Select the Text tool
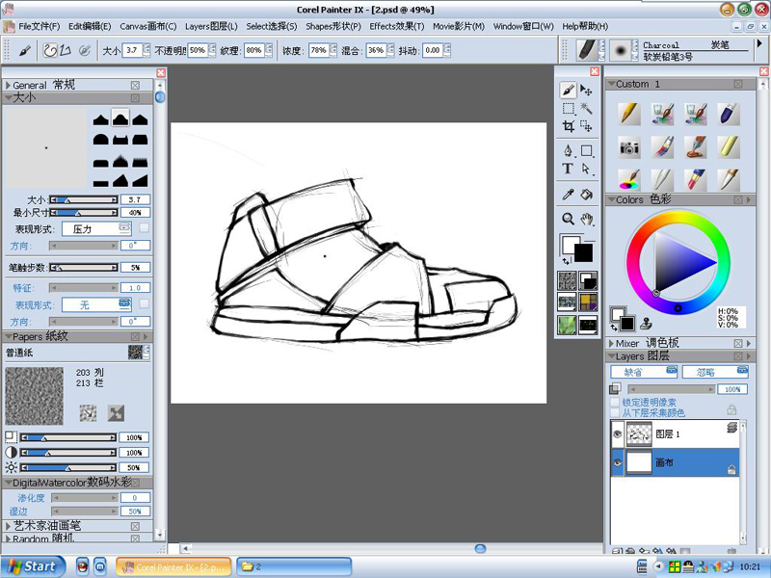771x578 pixels. coord(568,169)
